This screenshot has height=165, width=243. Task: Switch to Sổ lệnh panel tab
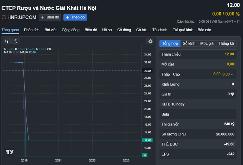point(189,44)
